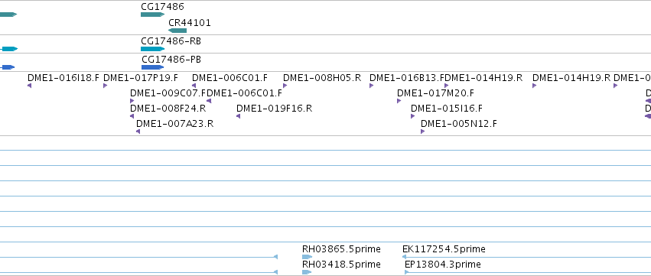
Task: Open the DME1-015I16.F label
Action: point(447,109)
